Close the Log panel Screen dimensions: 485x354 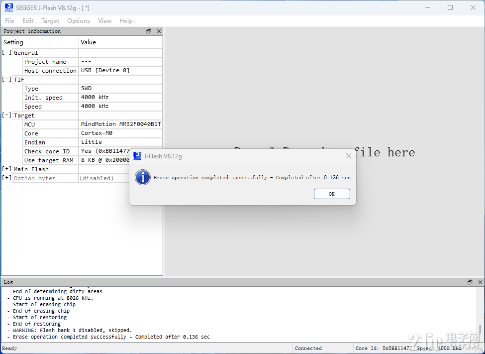pyautogui.click(x=480, y=282)
